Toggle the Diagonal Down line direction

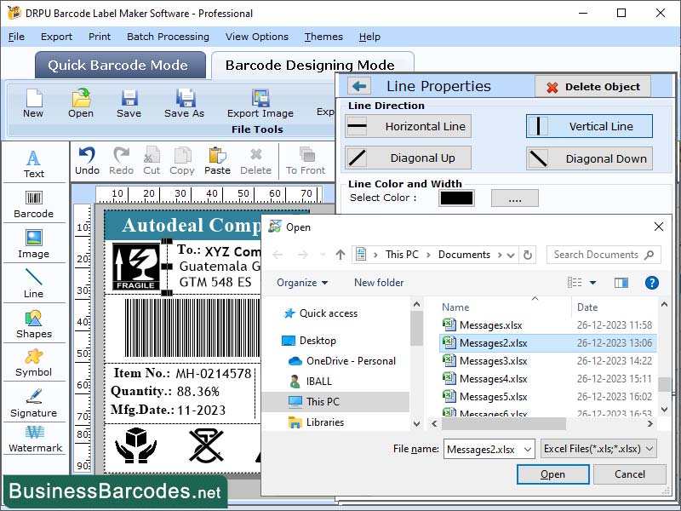pyautogui.click(x=589, y=158)
